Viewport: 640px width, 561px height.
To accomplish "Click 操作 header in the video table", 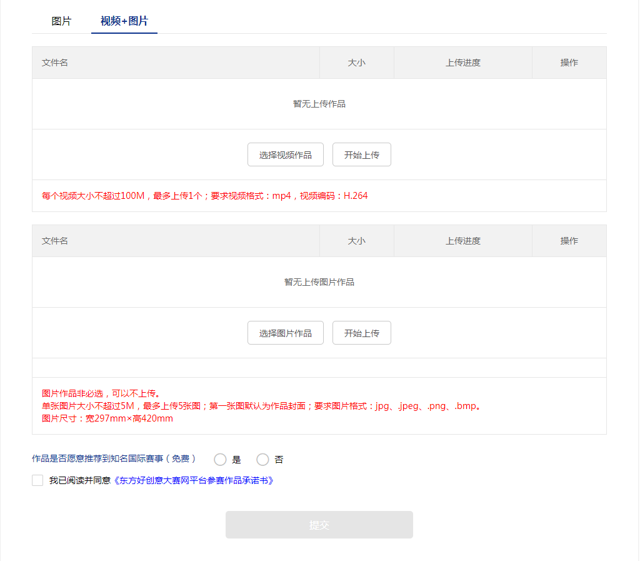I will point(569,63).
